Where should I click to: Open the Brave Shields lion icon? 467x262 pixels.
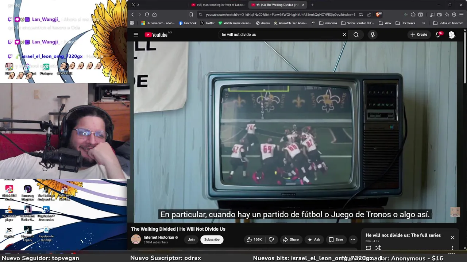(x=378, y=15)
